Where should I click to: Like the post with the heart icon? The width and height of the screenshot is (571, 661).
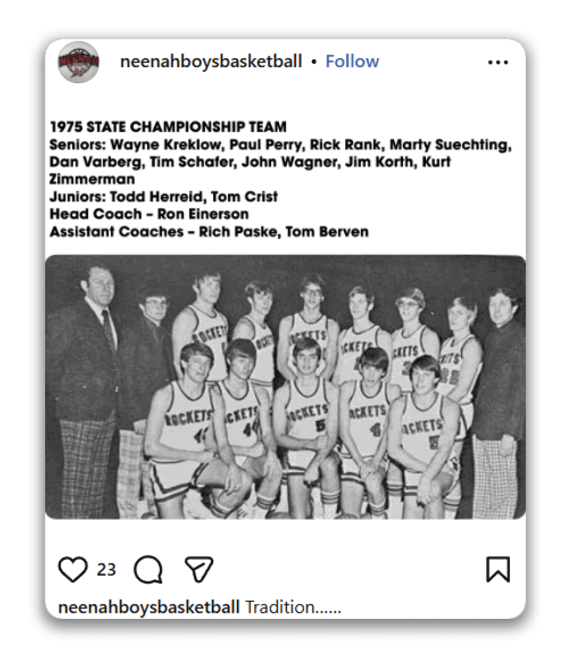pos(73,569)
